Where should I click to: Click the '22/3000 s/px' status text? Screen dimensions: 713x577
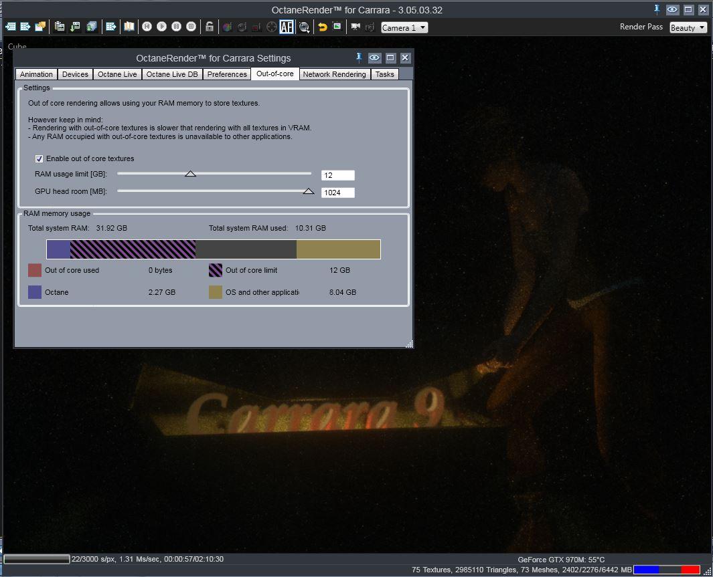tap(93, 559)
